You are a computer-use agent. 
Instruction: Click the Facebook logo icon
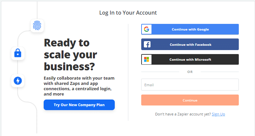[x=147, y=44]
